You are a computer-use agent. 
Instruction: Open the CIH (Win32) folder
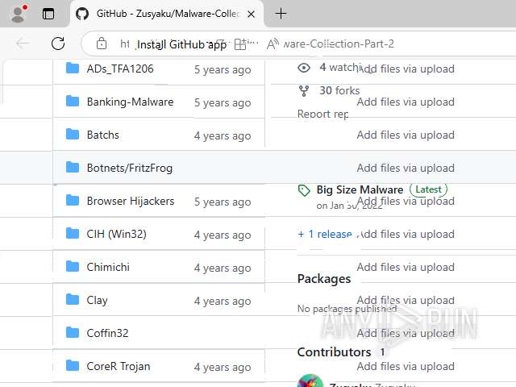tap(116, 234)
